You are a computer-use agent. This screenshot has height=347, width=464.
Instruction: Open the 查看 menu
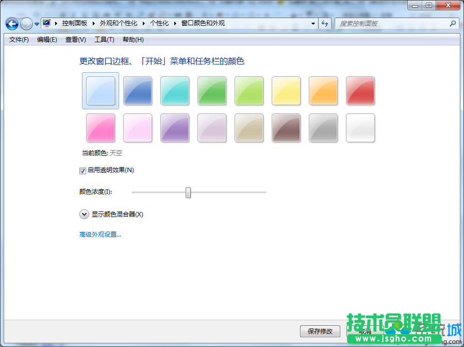(x=75, y=40)
